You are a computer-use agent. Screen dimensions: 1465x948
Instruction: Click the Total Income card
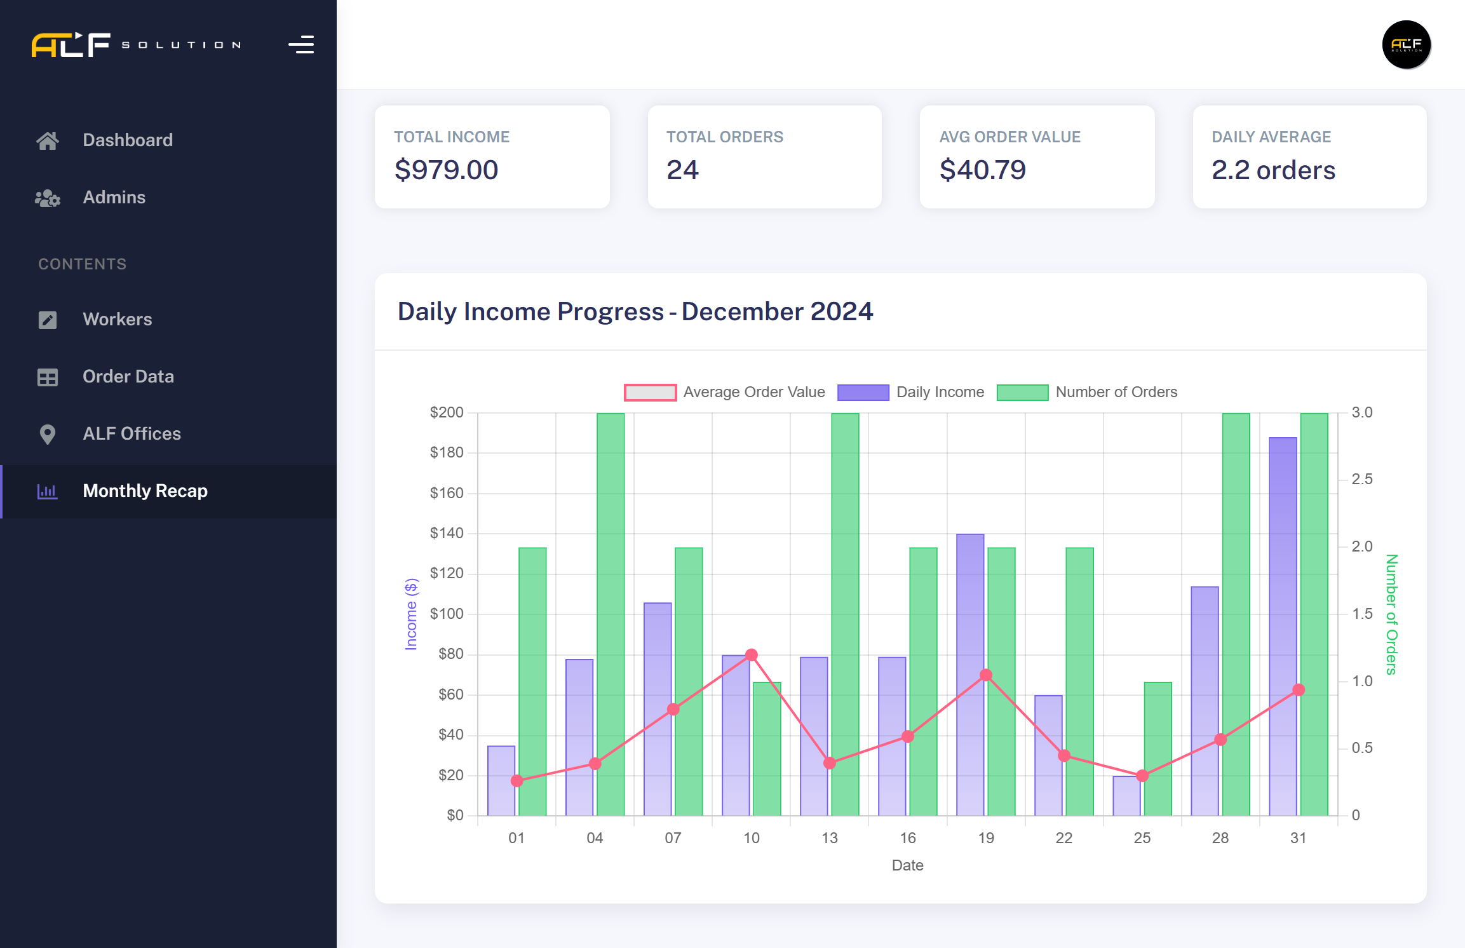tap(492, 157)
